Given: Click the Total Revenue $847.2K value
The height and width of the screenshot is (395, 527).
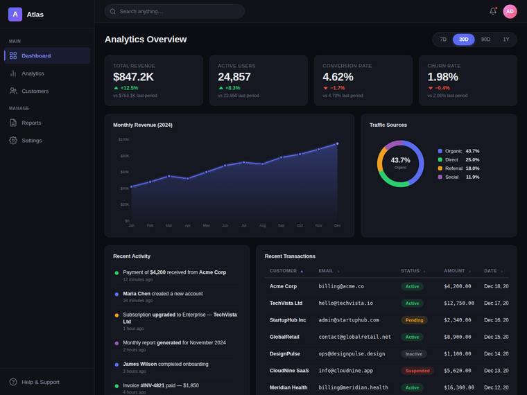Looking at the screenshot, I should click(133, 77).
